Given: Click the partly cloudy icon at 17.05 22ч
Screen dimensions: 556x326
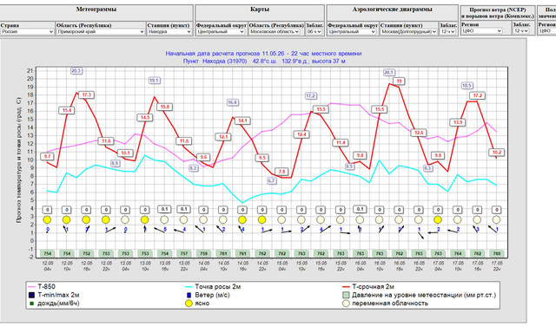Looking at the screenshot, I should (x=496, y=220).
